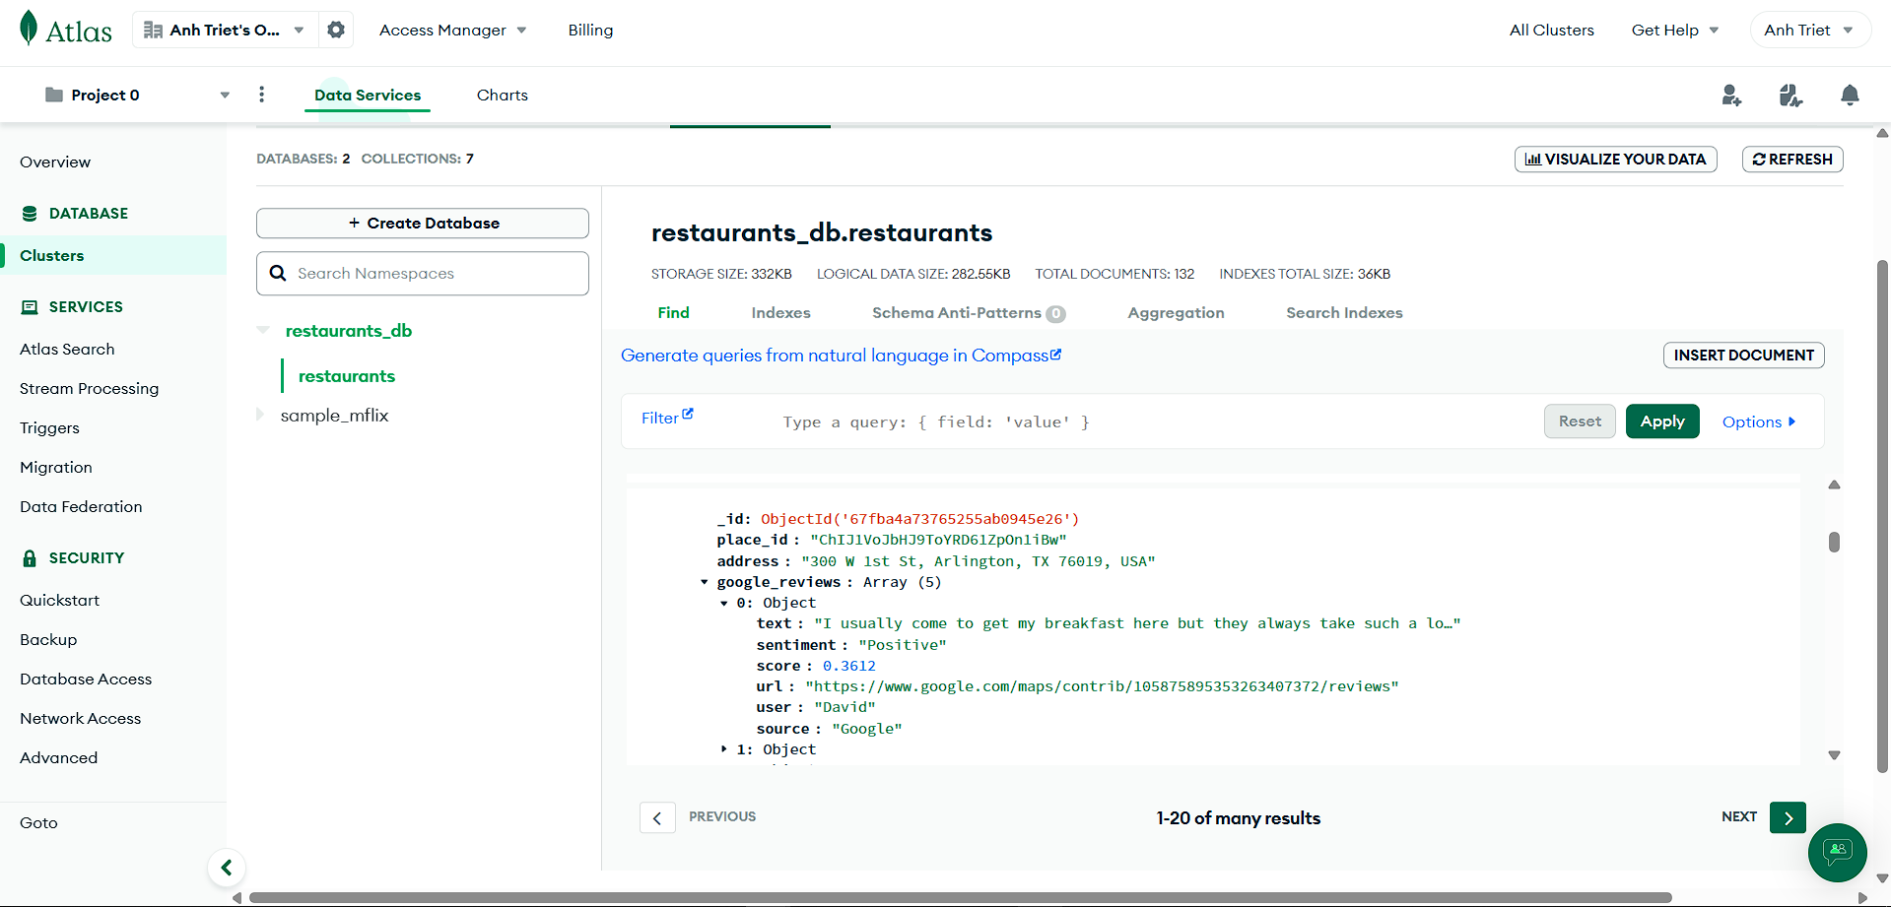1891x907 pixels.
Task: Go to previous results page arrow
Action: click(657, 817)
